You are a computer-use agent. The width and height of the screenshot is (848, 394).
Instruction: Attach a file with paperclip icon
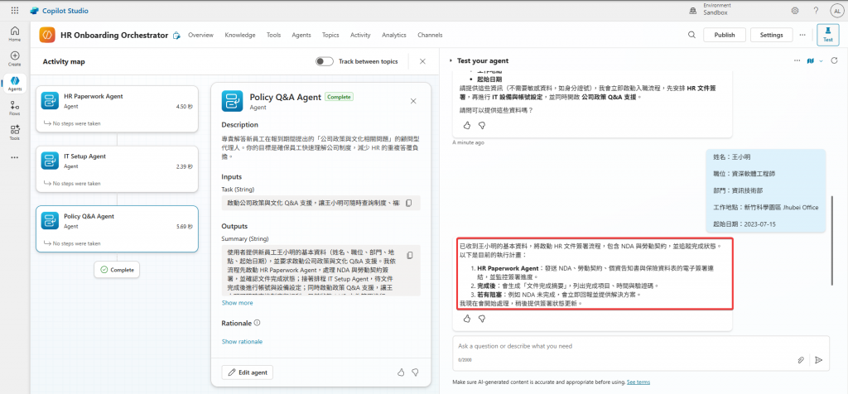tap(801, 360)
